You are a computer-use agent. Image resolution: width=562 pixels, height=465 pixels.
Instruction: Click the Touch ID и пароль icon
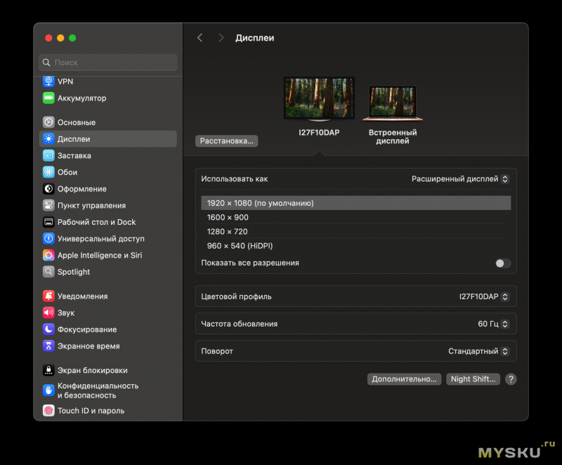click(x=48, y=411)
